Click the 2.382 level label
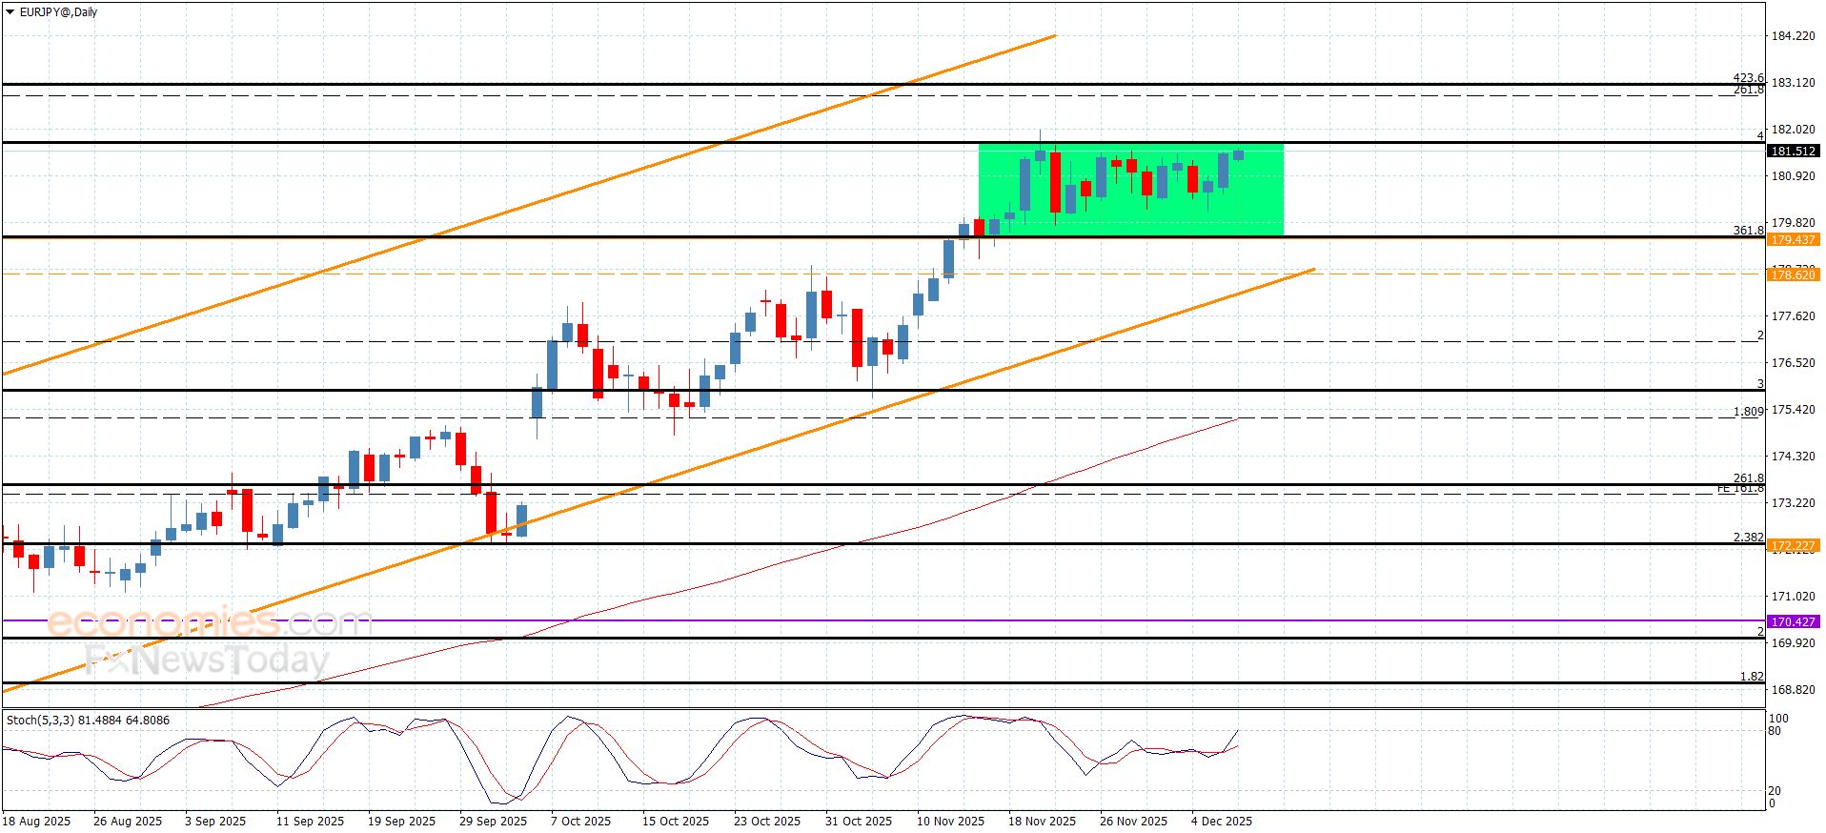Image resolution: width=1826 pixels, height=833 pixels. point(1748,538)
